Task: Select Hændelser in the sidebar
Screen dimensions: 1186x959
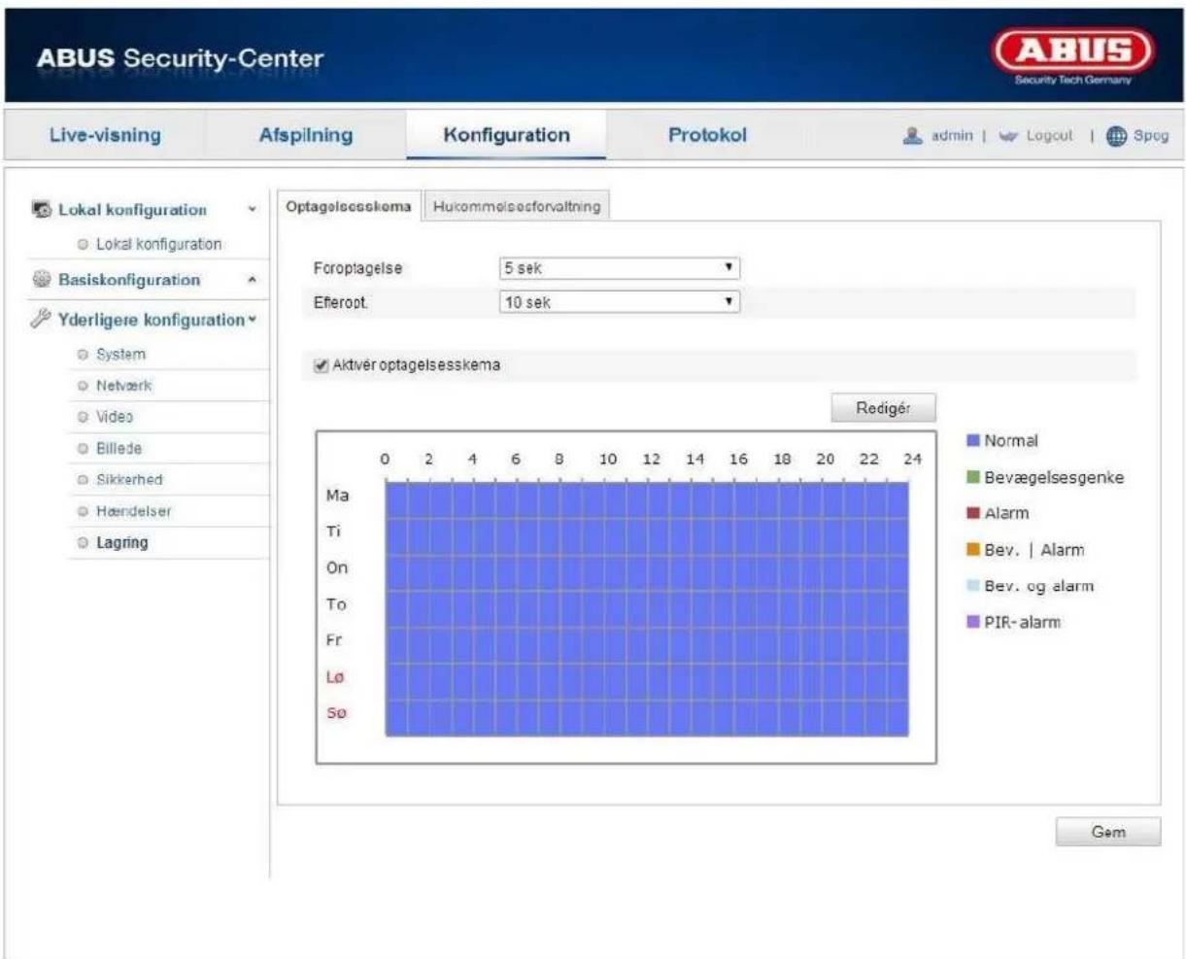Action: pyautogui.click(x=133, y=511)
